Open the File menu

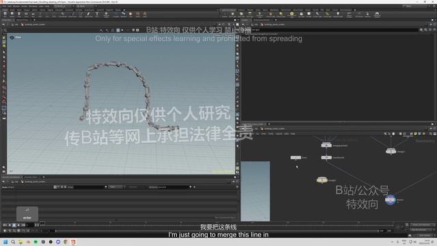click(x=5, y=6)
